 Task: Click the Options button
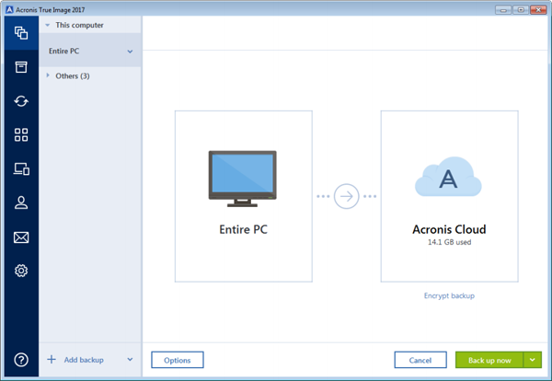(x=177, y=360)
